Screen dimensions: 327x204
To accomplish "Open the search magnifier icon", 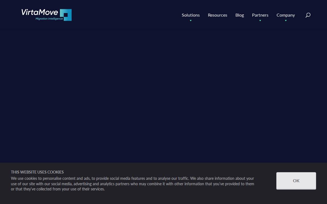I will [308, 15].
